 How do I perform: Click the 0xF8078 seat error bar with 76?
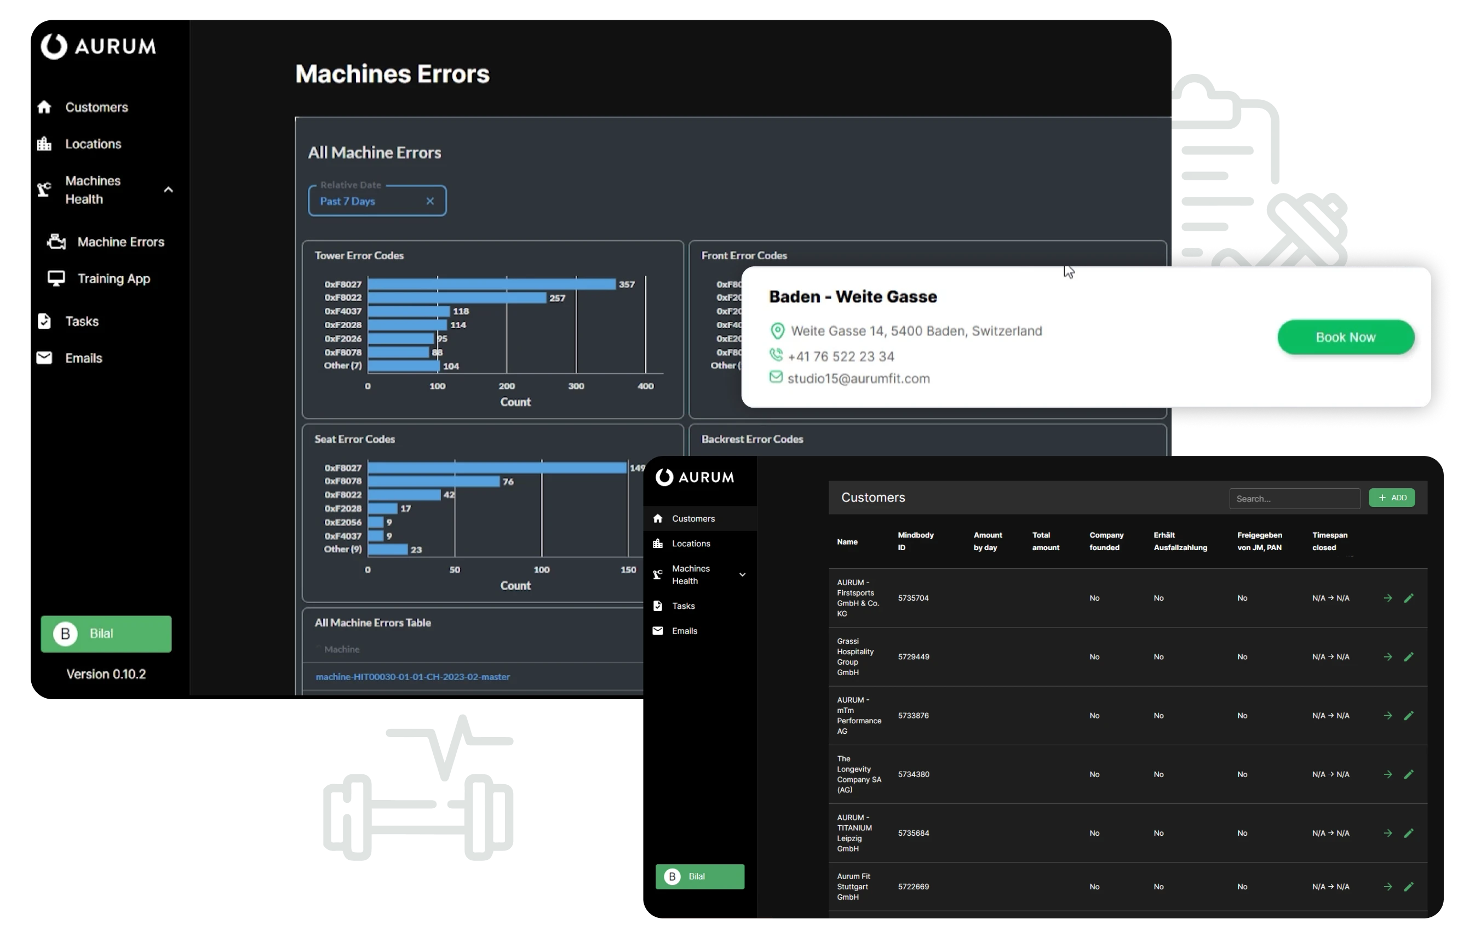click(434, 482)
